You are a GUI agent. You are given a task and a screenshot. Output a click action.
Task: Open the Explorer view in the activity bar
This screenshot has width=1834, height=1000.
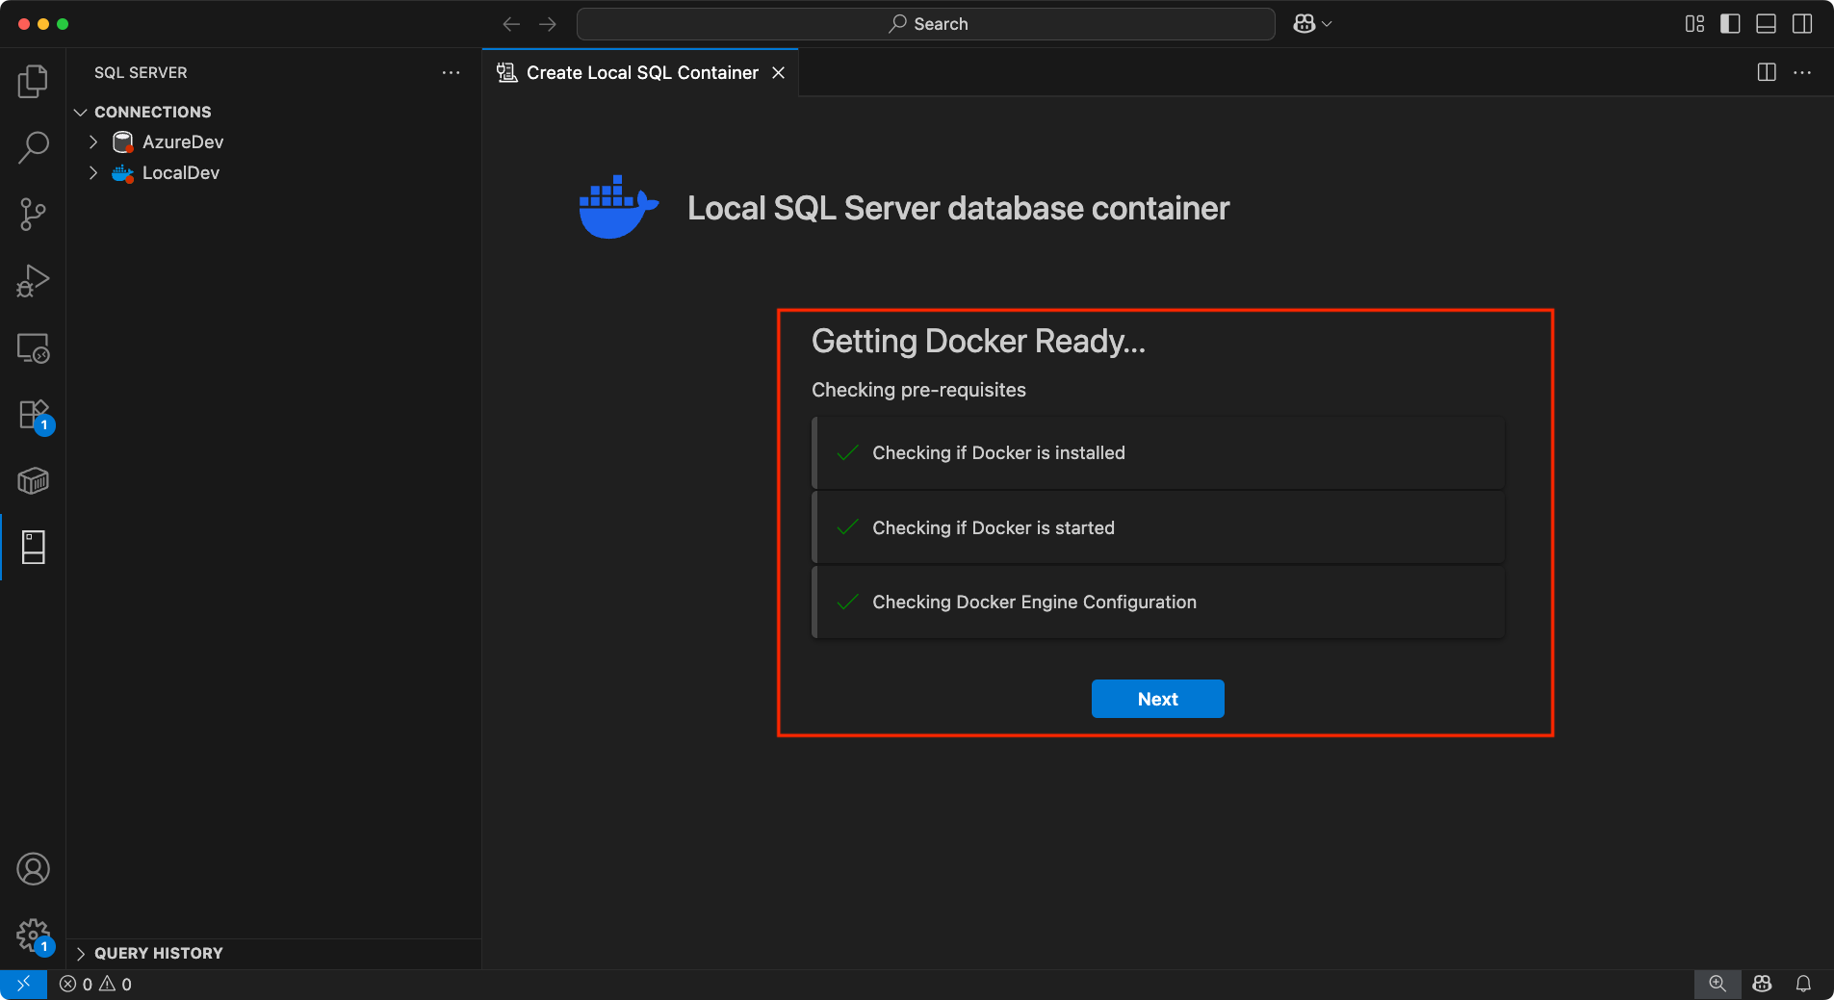[x=33, y=81]
